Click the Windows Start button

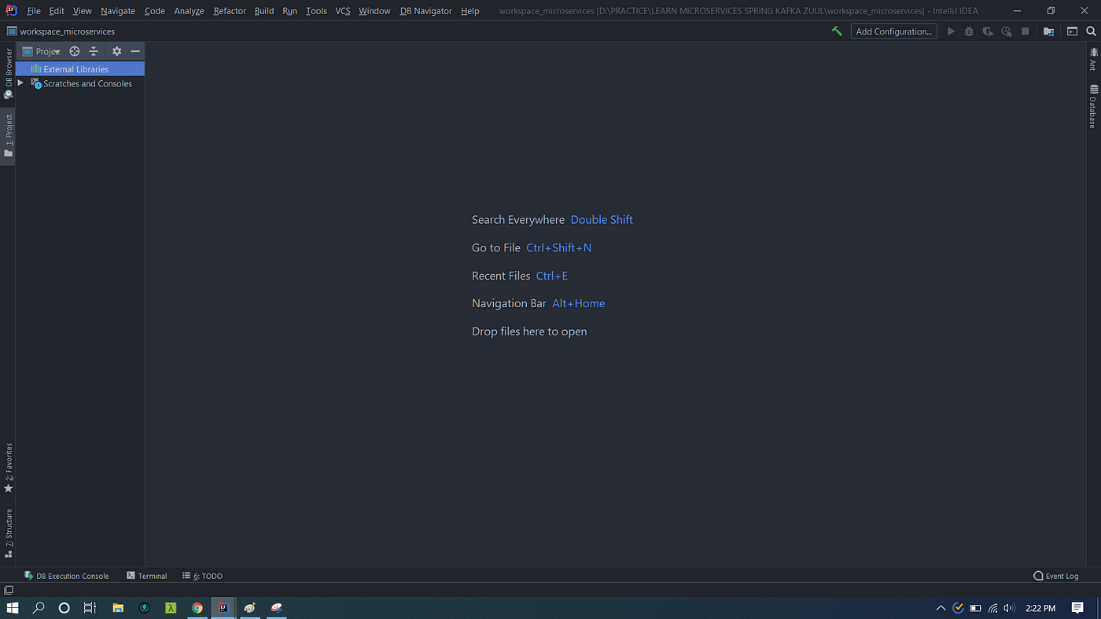[x=13, y=608]
